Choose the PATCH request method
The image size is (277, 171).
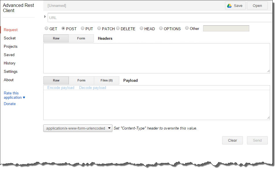pyautogui.click(x=99, y=28)
